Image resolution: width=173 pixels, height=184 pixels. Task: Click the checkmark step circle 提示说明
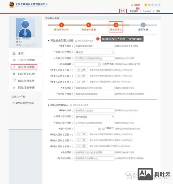pos(143,25)
